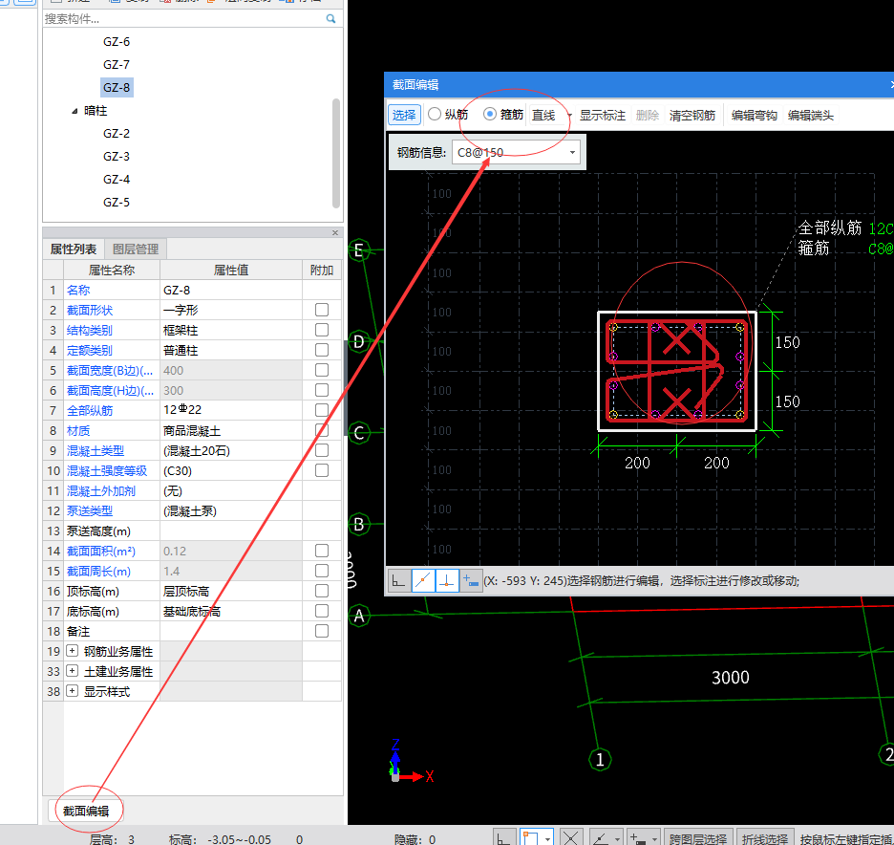894x845 pixels.
Task: Collapse the 暗柱 tree node
Action: pos(74,111)
